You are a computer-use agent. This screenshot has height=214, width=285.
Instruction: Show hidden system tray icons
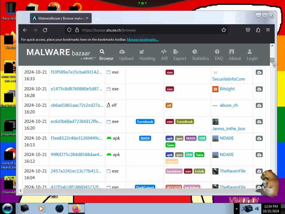237,209
